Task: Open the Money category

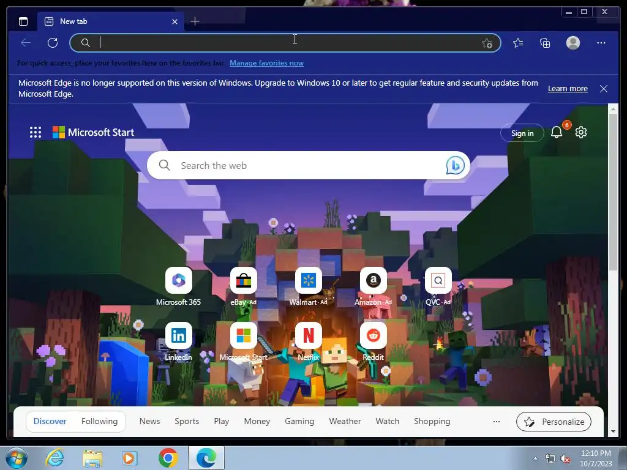Action: click(x=257, y=421)
